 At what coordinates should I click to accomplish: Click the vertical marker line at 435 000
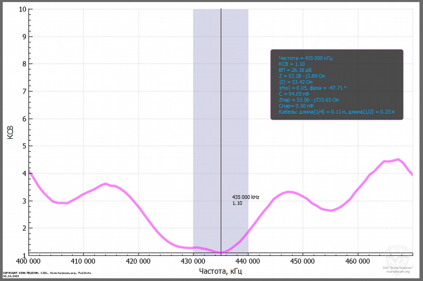coord(221,125)
